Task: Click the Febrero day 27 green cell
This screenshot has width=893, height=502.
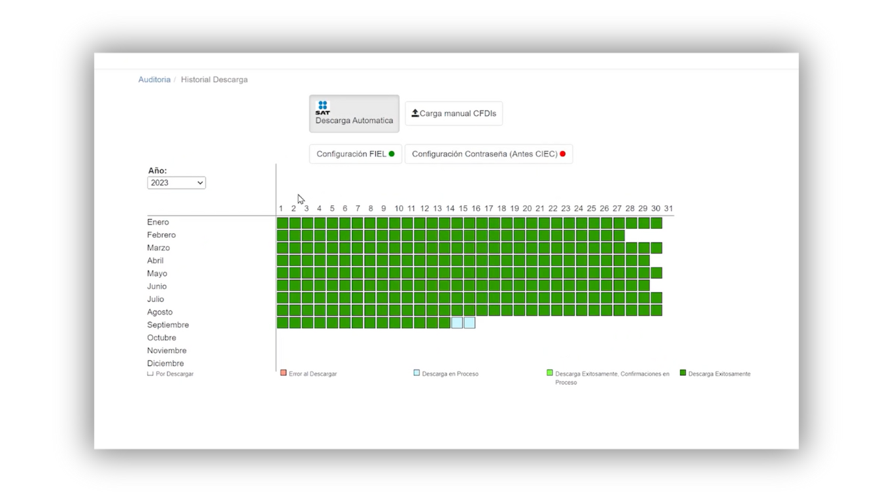Action: point(619,235)
